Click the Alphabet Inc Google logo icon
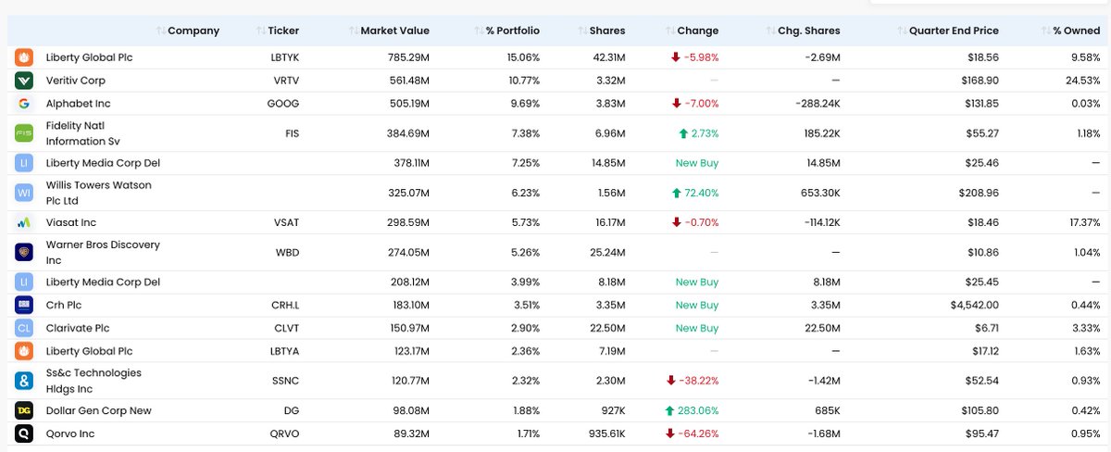The image size is (1111, 452). coord(24,104)
